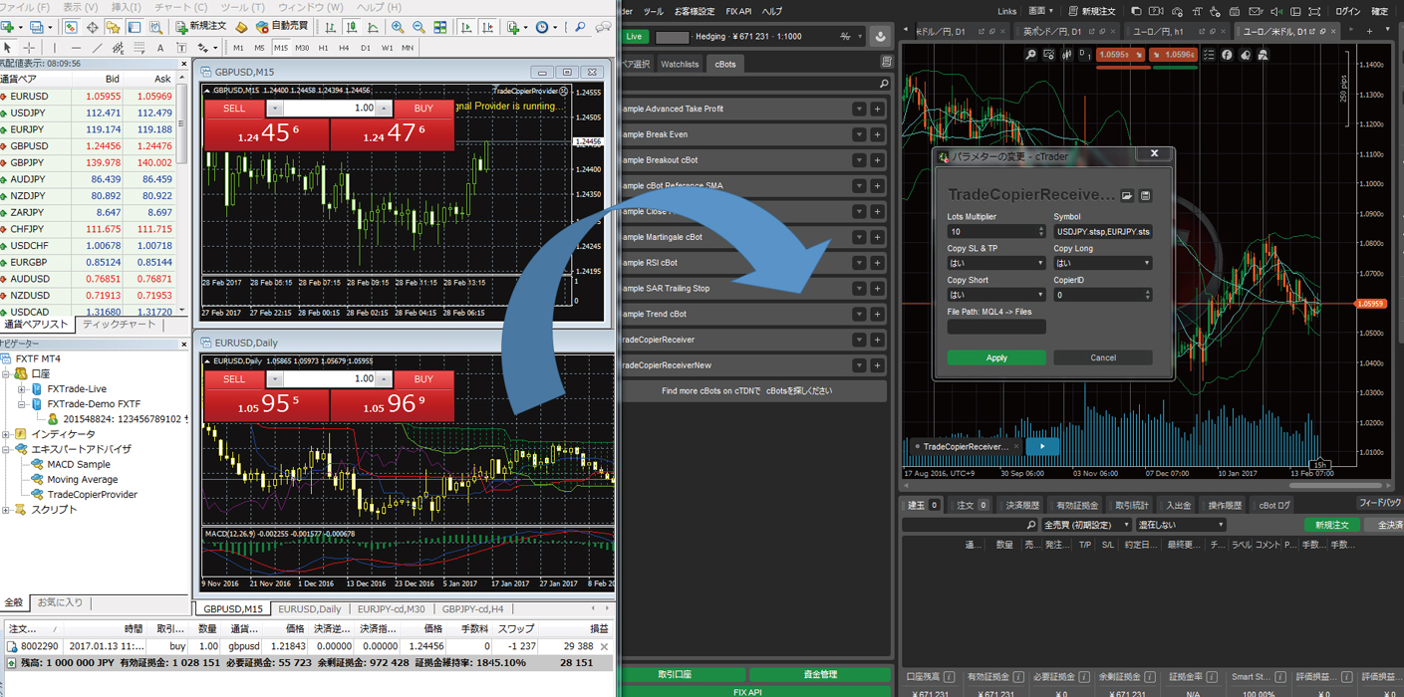
Task: Click SELL on the GBPUSD M15 chart
Action: (x=234, y=108)
